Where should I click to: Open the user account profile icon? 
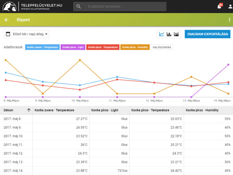230,6
